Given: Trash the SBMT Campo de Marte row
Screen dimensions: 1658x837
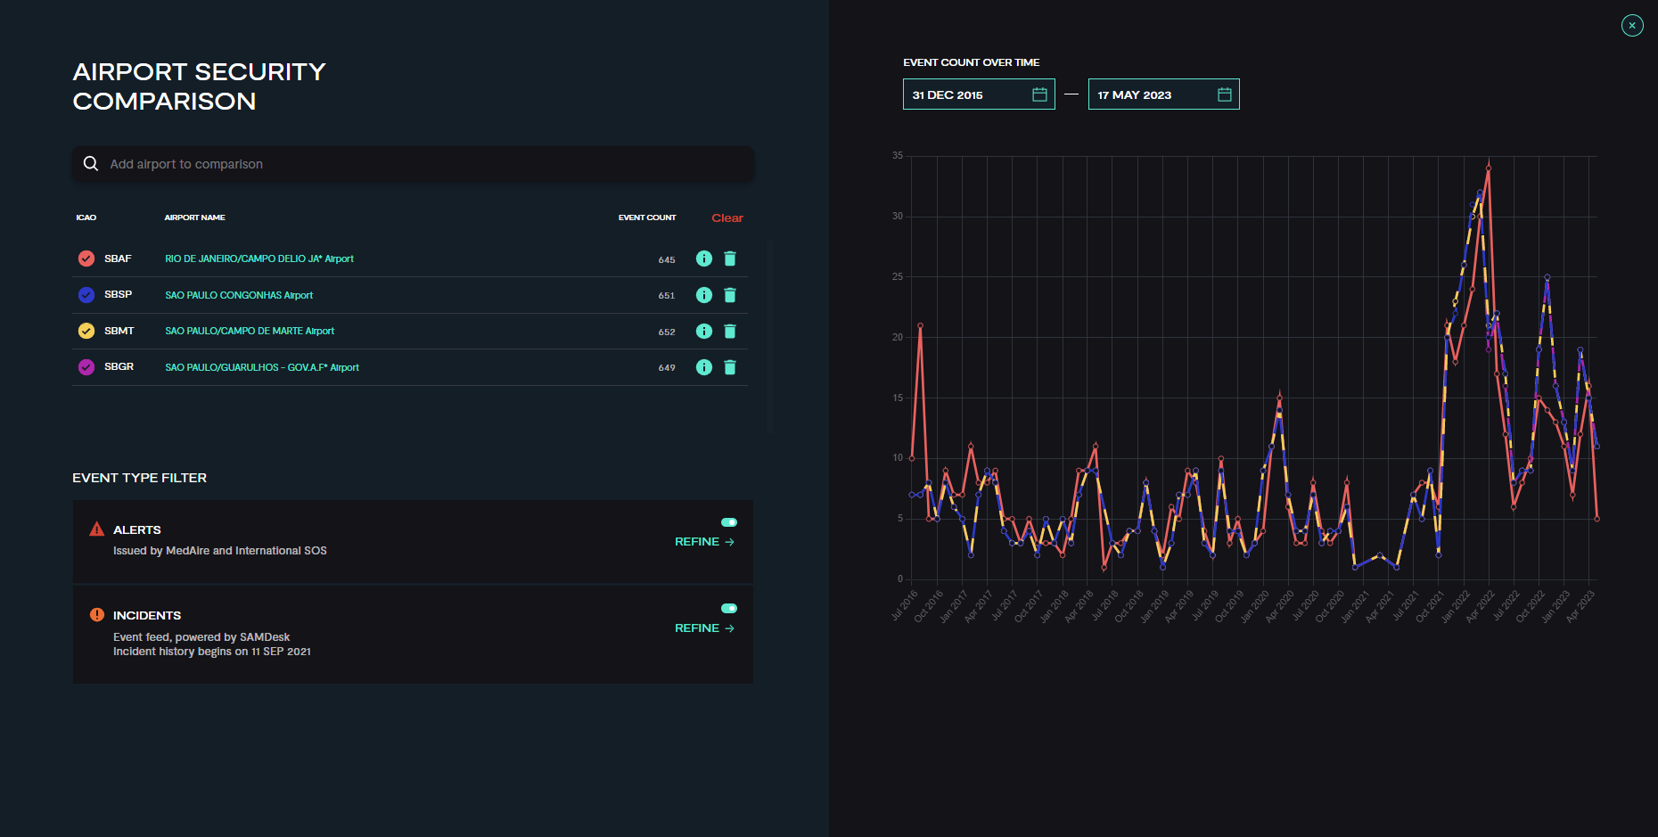Looking at the screenshot, I should click(x=730, y=332).
